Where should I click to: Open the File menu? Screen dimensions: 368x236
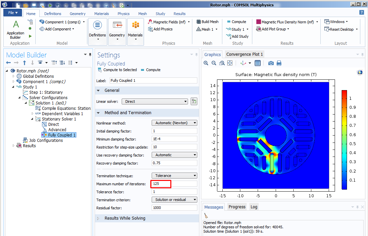pos(13,13)
